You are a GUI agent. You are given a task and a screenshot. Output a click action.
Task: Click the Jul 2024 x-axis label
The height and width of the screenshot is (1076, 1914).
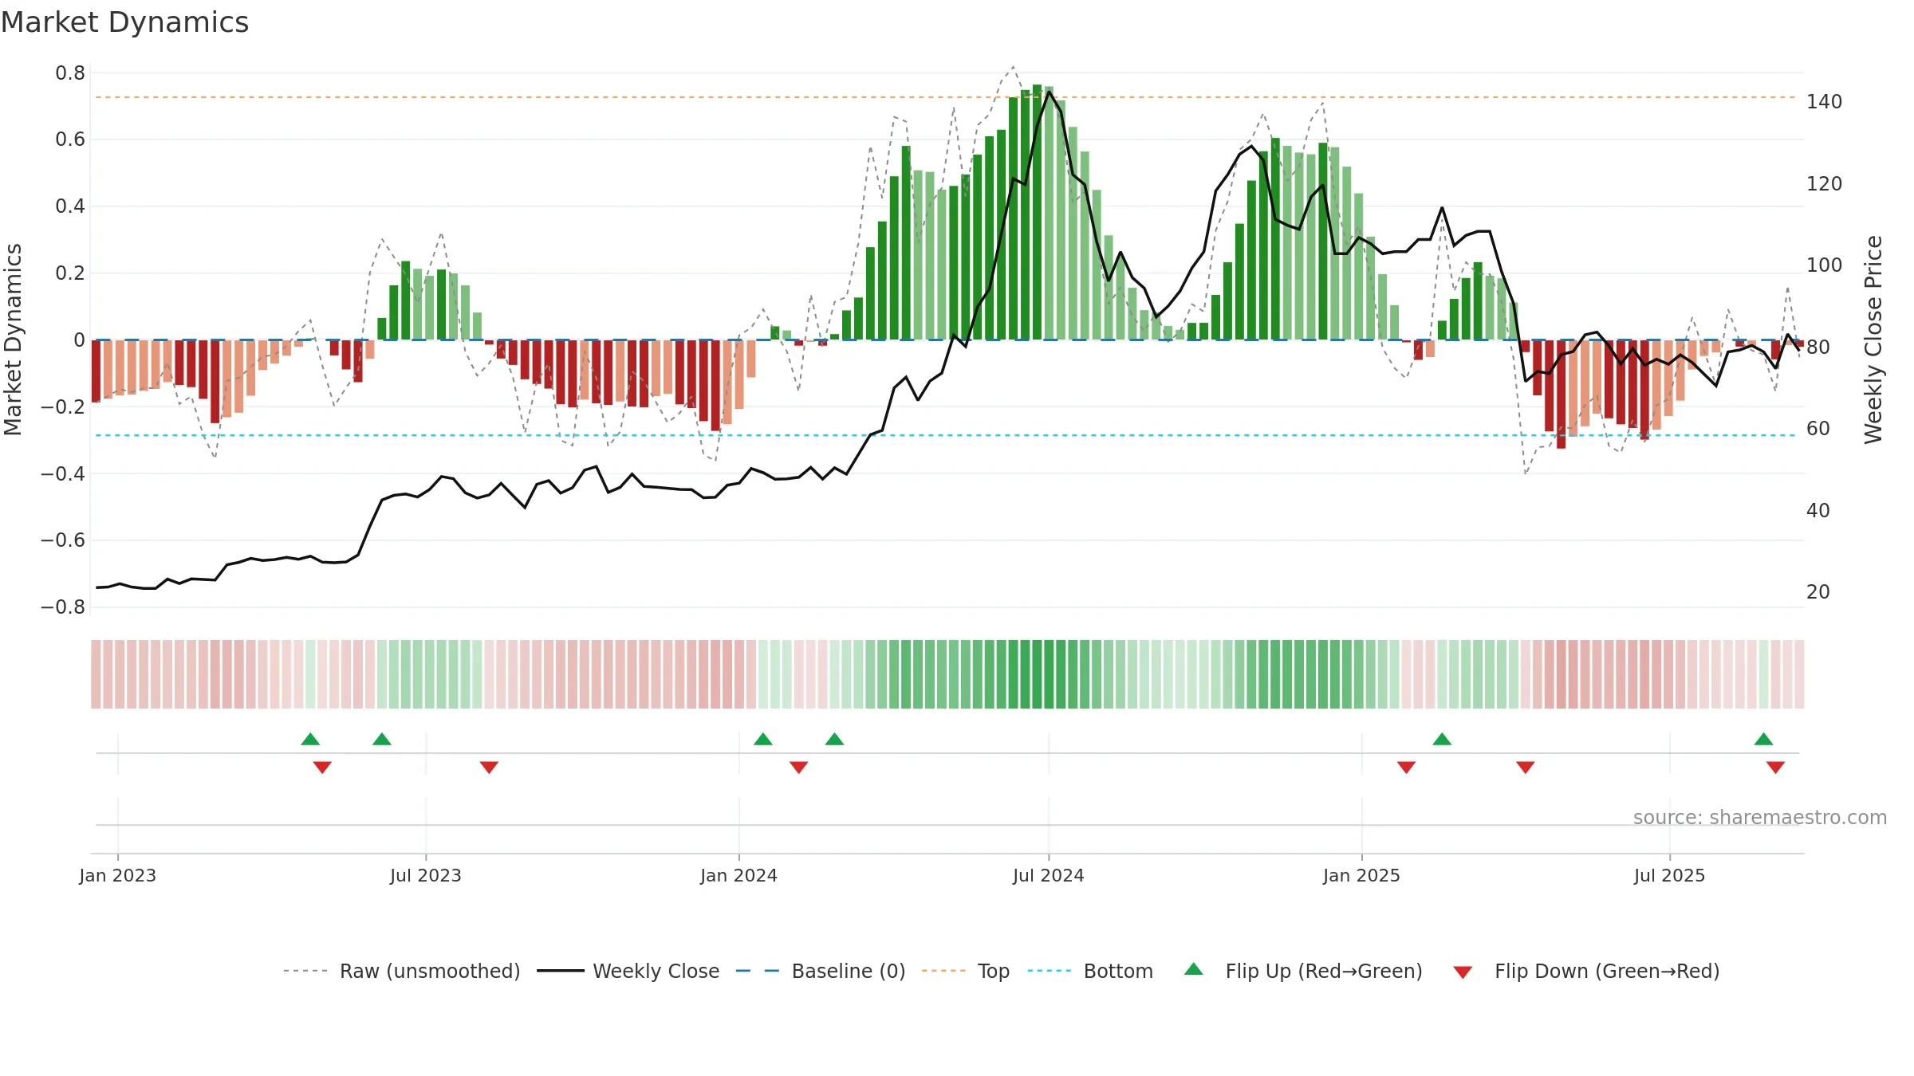coord(1049,875)
